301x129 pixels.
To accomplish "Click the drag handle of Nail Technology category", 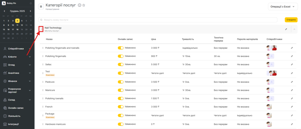I will coord(41,29).
